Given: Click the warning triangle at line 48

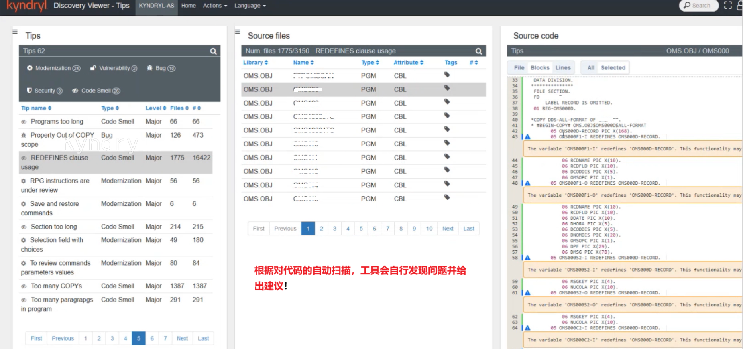Looking at the screenshot, I should (528, 183).
